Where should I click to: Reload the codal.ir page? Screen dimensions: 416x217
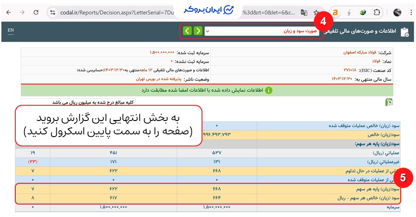[36, 12]
